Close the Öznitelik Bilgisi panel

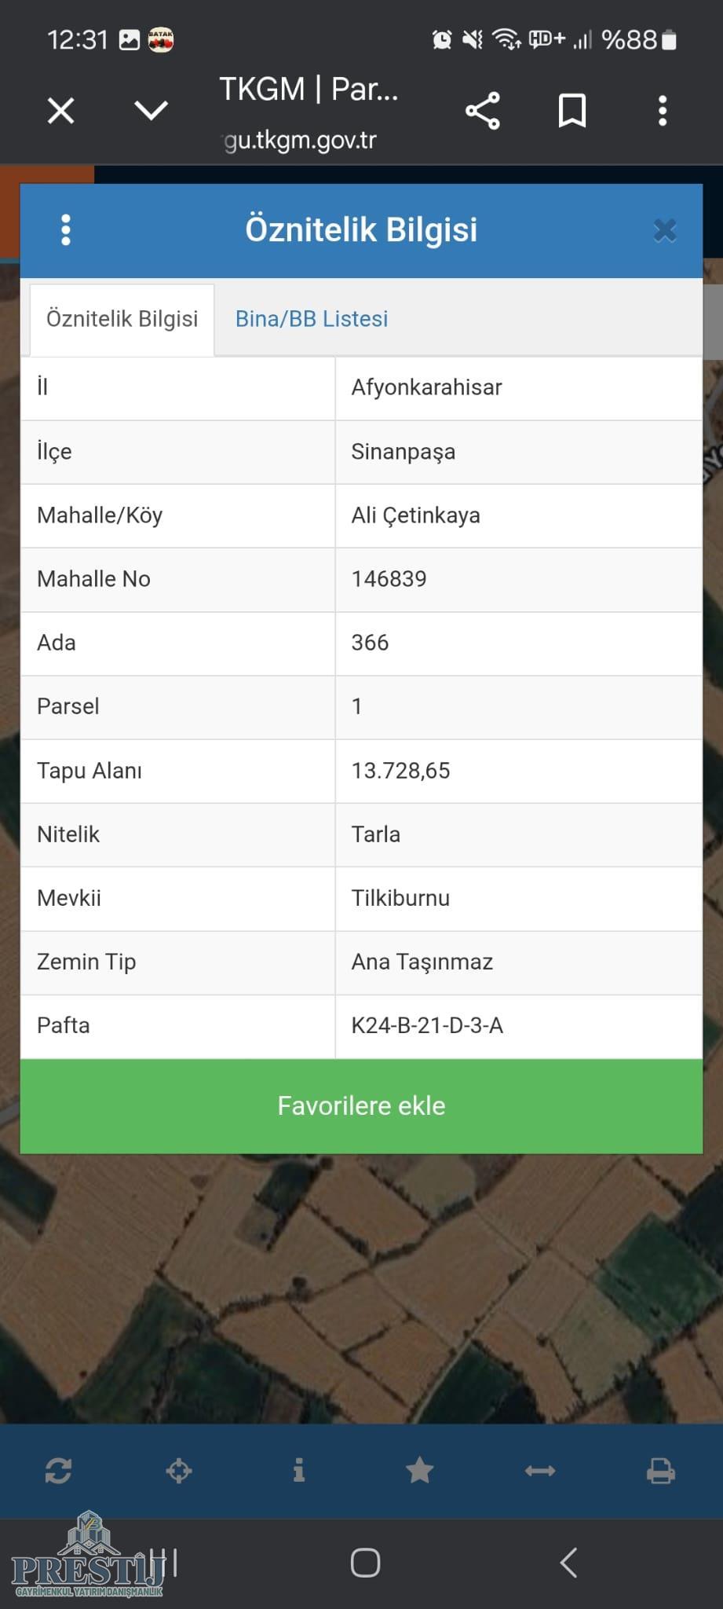[x=664, y=230]
